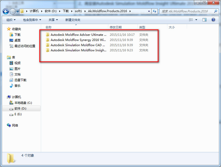Open the Autodesk Moldflow Synergy 2016 folder
The height and width of the screenshot is (167, 221).
click(x=75, y=40)
